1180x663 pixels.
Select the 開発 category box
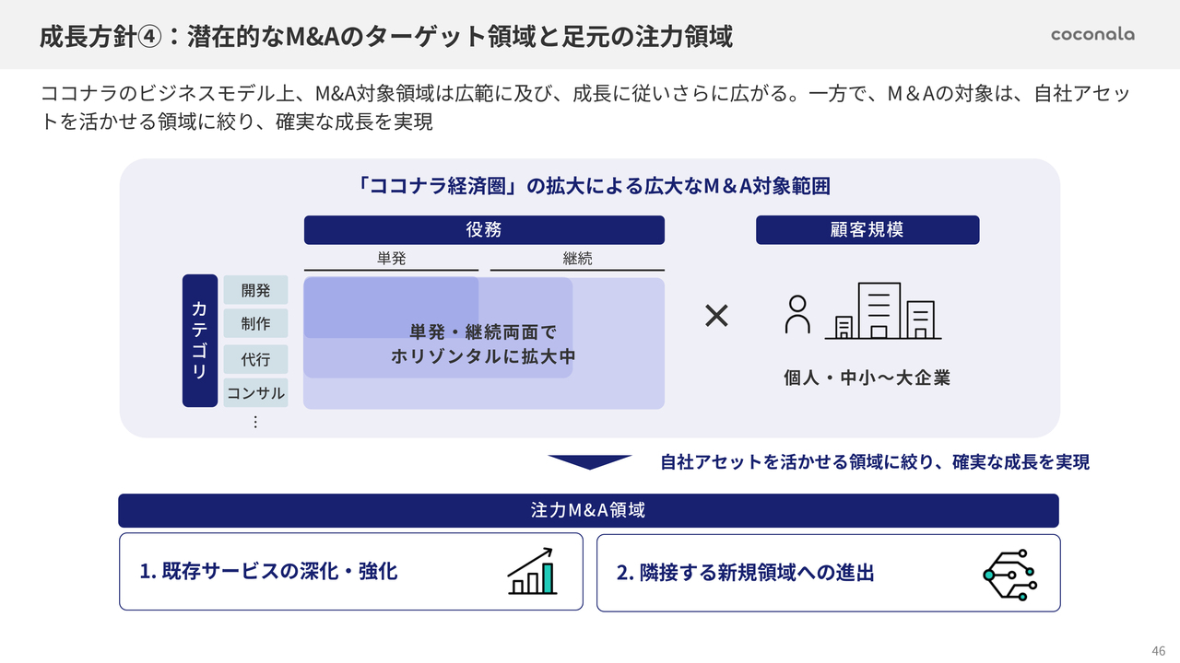pos(255,290)
